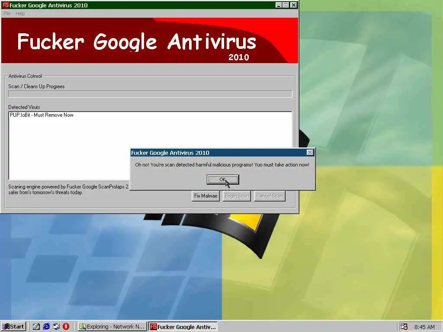This screenshot has width=443, height=332.
Task: Switch to Exploring - Network N... taskbar button
Action: (x=112, y=327)
